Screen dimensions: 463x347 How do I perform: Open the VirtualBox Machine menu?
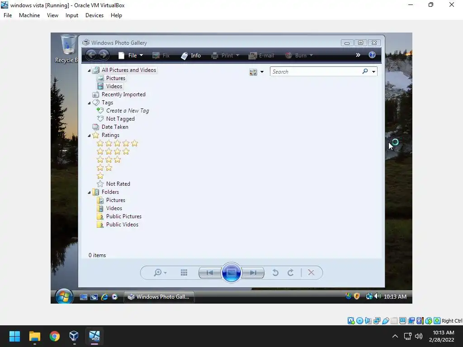(x=29, y=15)
